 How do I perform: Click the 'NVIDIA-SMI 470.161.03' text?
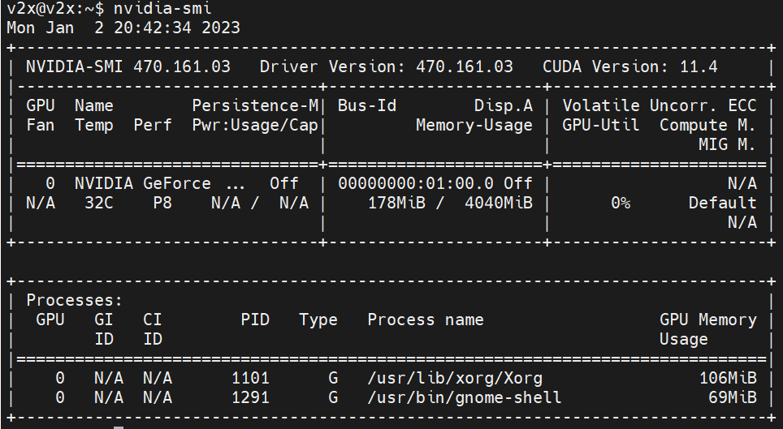(128, 66)
